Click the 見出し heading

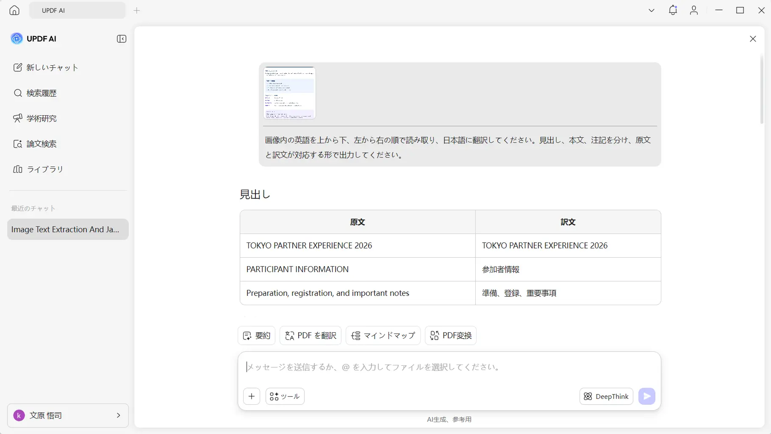coord(255,195)
